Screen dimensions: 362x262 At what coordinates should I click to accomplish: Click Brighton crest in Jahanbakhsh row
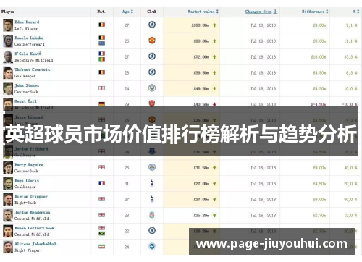152,246
